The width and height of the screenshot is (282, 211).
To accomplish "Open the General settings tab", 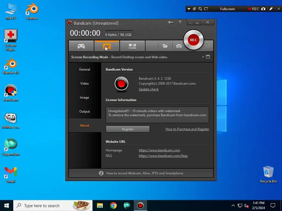I will click(85, 70).
